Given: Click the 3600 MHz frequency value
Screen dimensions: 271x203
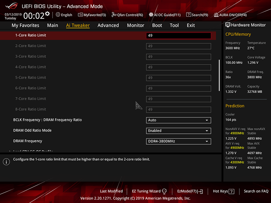Looking at the screenshot, I should [233, 48].
